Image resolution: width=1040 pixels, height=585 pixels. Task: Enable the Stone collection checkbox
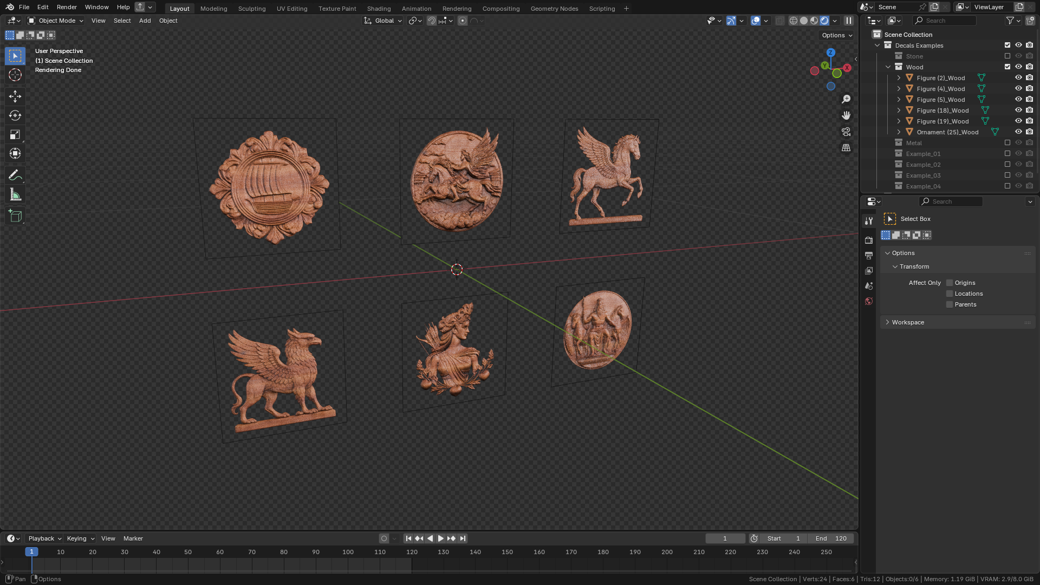pyautogui.click(x=1007, y=56)
